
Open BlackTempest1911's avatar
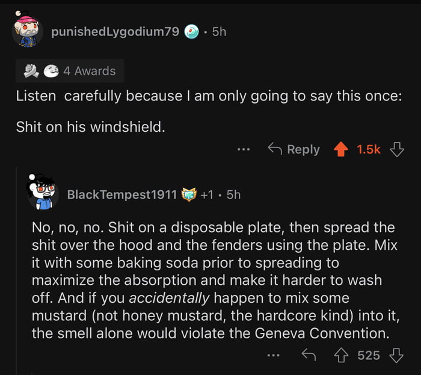point(43,191)
